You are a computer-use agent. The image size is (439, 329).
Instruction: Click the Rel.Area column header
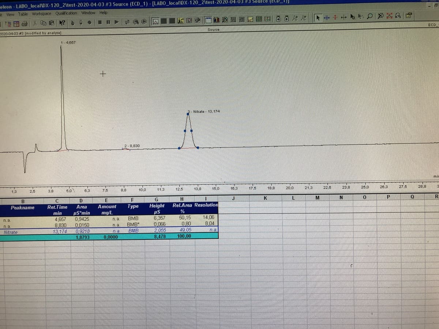coord(182,205)
